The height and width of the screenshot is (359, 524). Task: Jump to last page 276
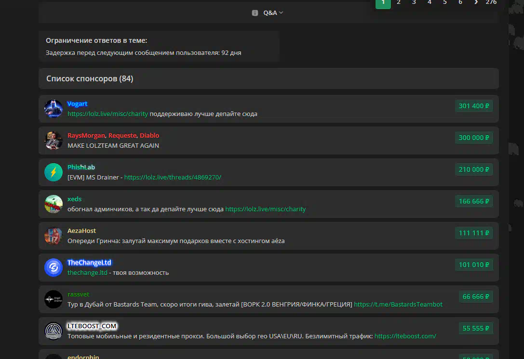coord(491,2)
